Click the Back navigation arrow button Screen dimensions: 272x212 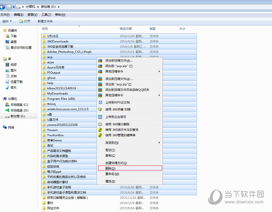(2, 7)
